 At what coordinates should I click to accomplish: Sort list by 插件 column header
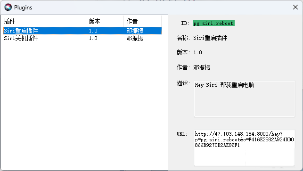[x=44, y=21]
